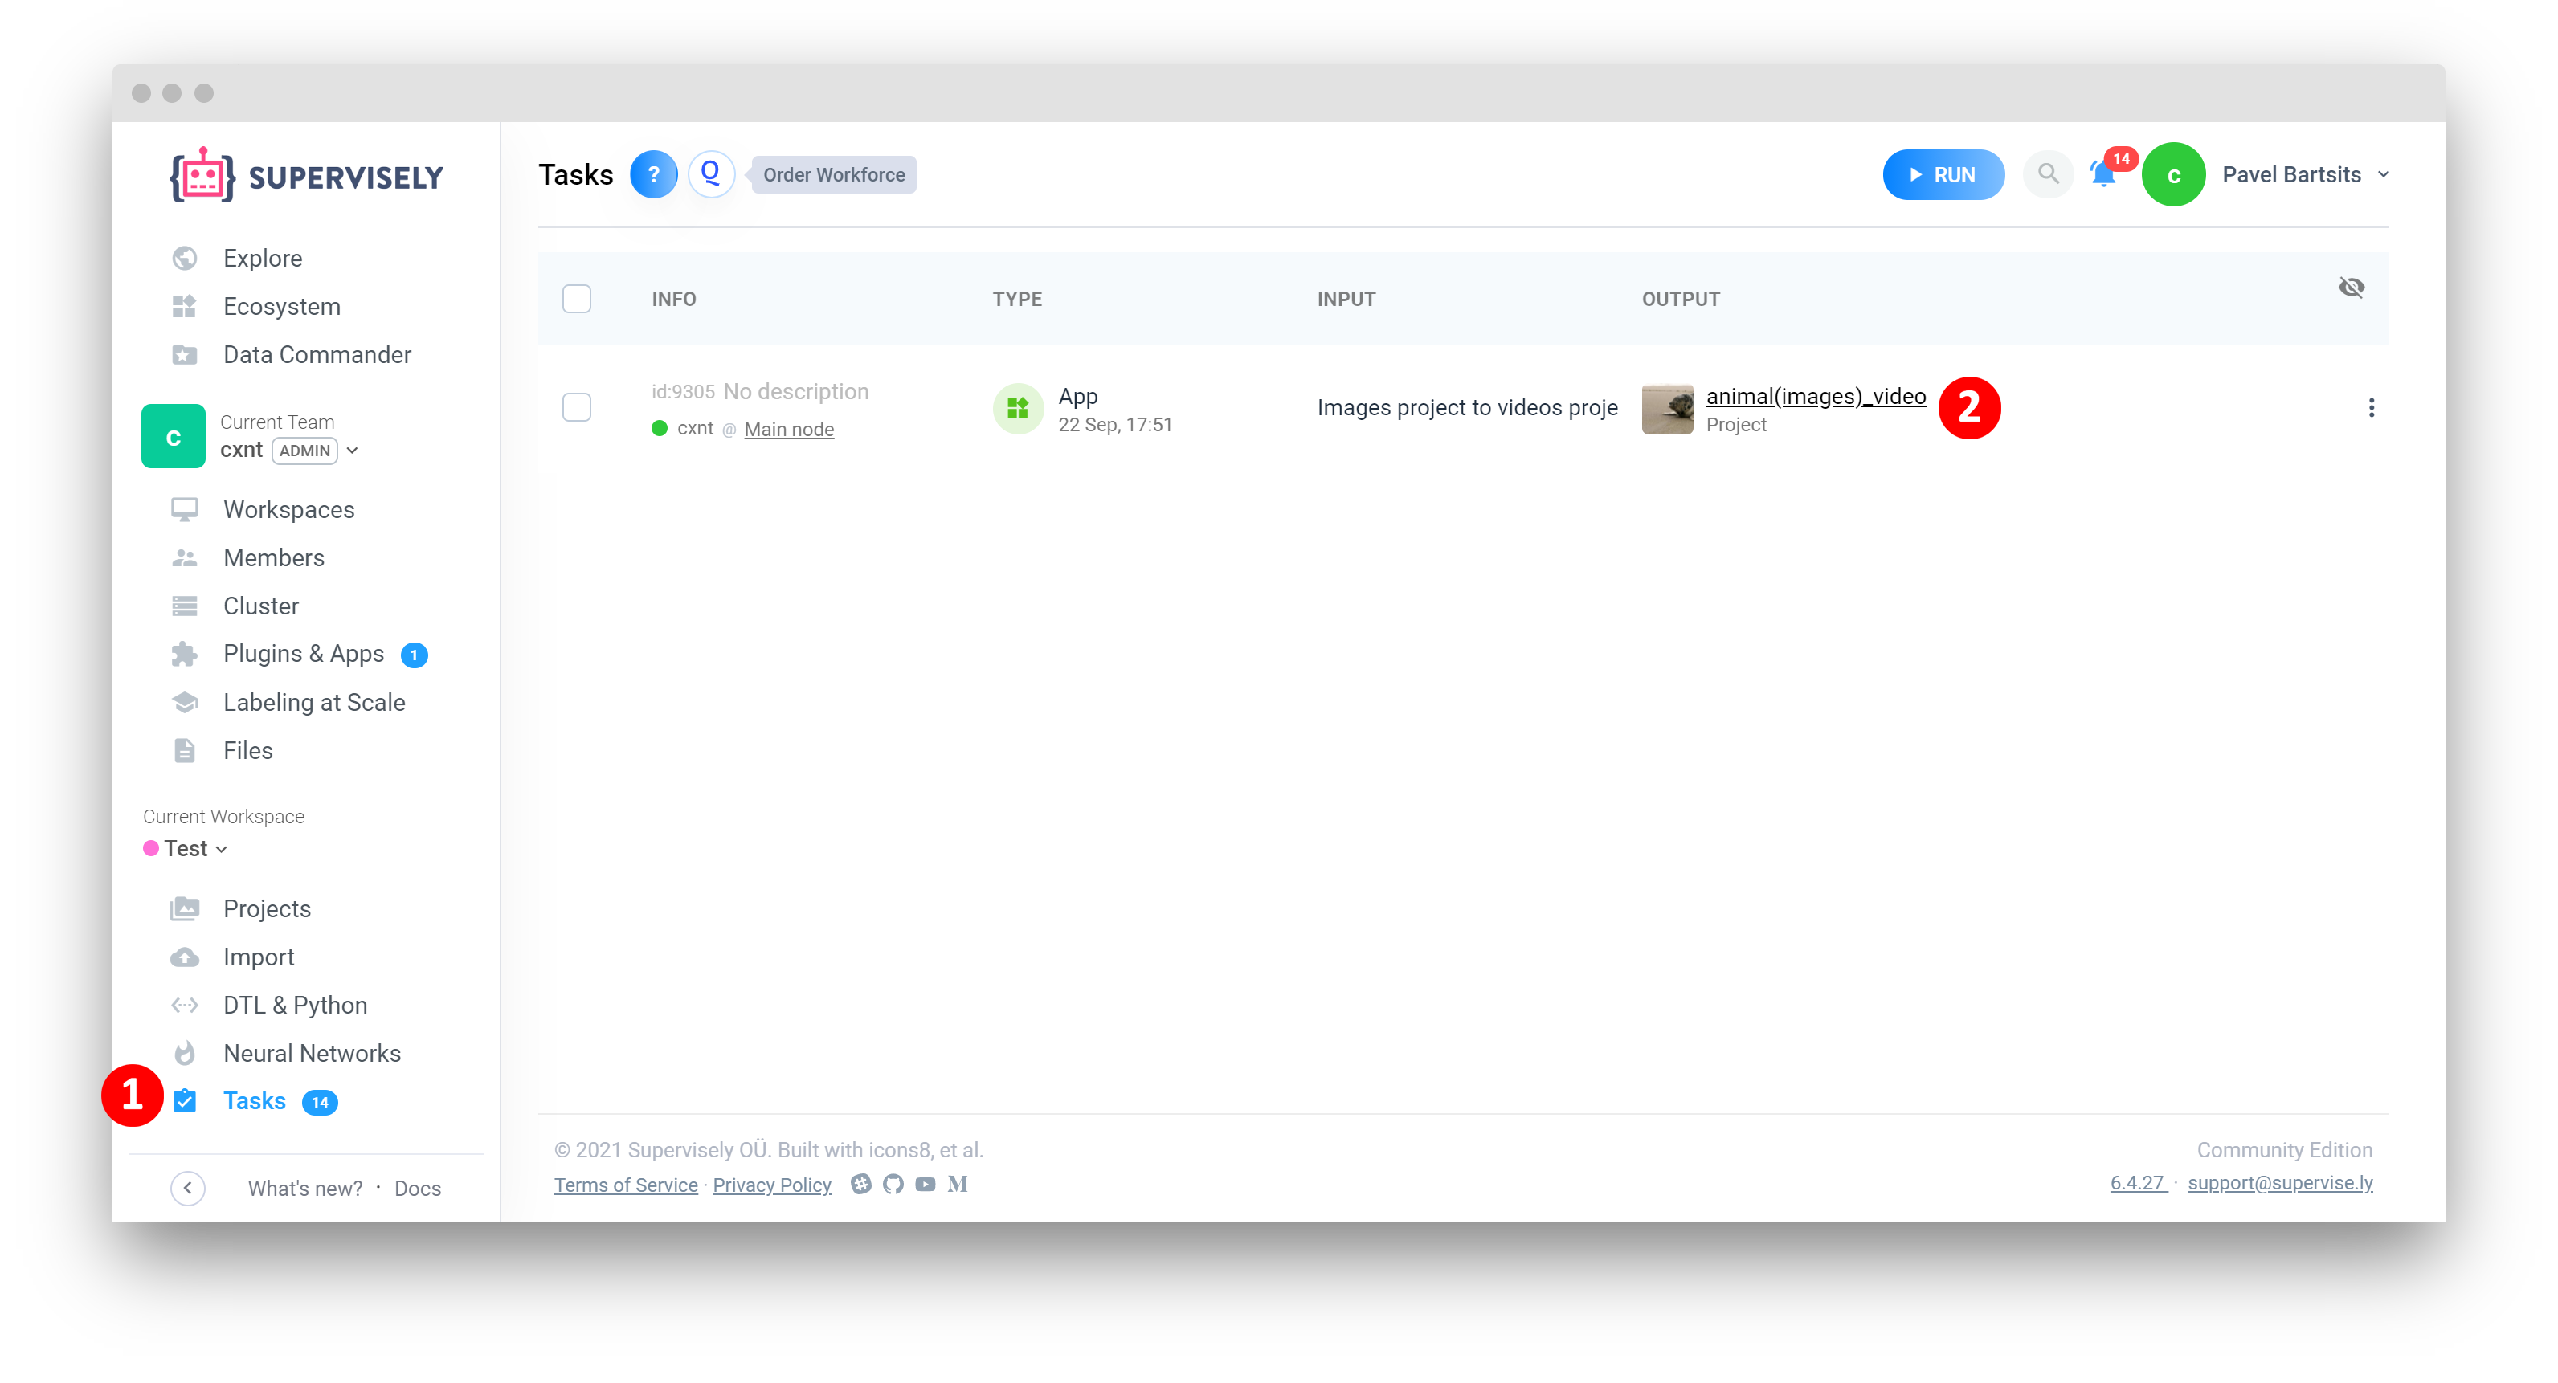Go to Plugins & Apps in sidebar
The width and height of the screenshot is (2558, 1383).
coord(303,653)
